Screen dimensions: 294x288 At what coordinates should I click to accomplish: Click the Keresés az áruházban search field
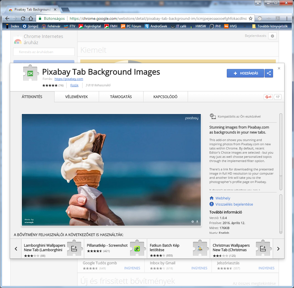point(44,52)
